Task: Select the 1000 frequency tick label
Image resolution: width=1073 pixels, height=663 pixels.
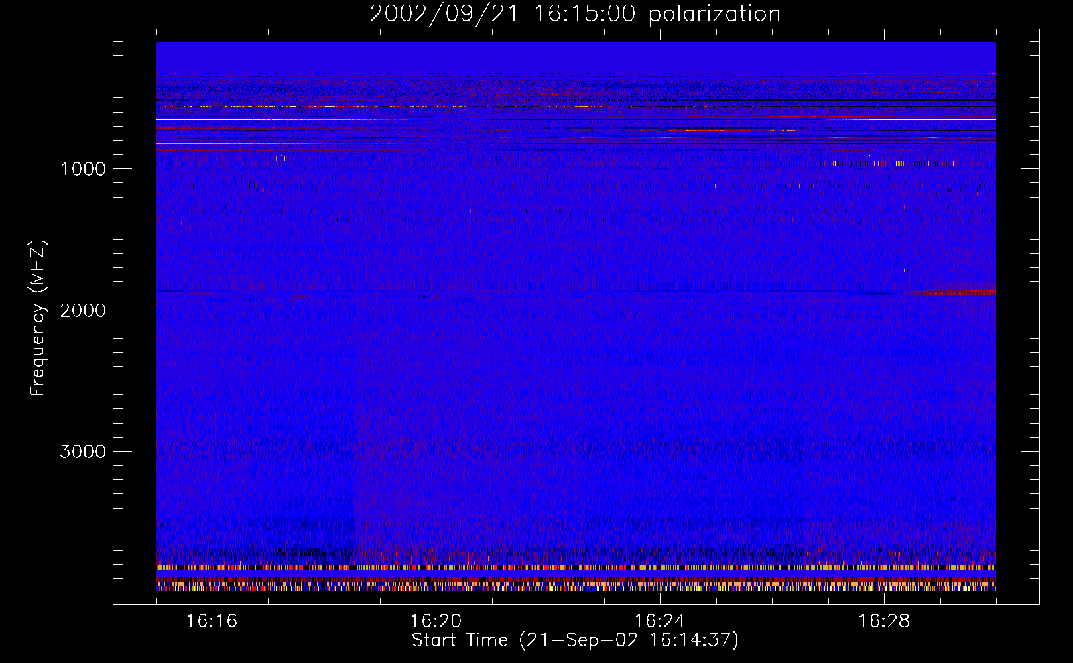Action: pyautogui.click(x=83, y=169)
